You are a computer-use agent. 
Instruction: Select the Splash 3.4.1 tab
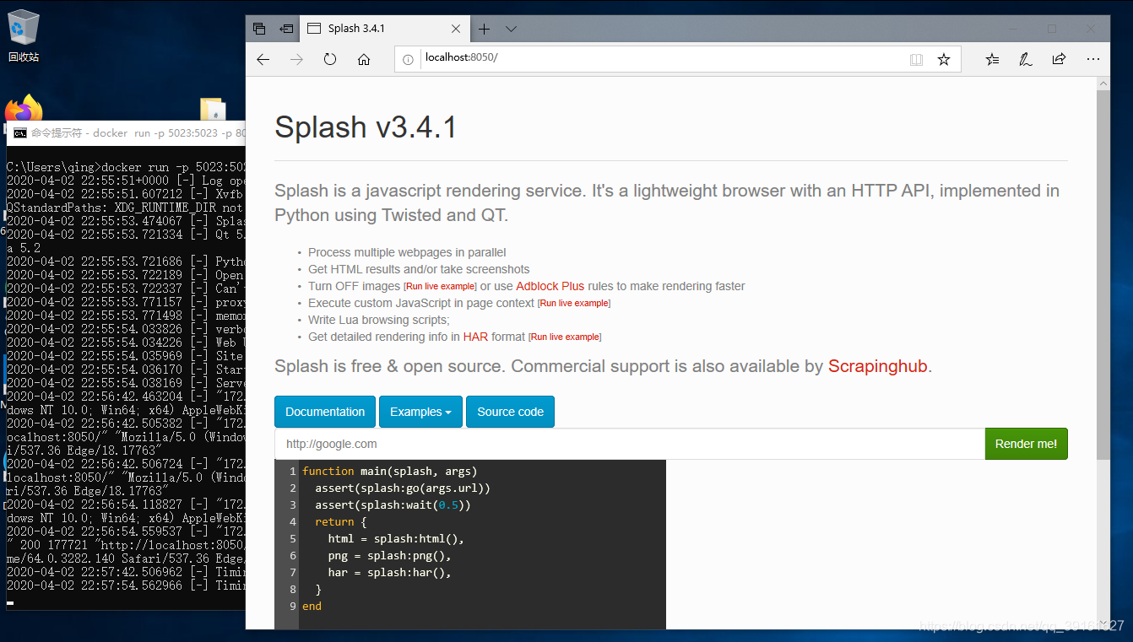pyautogui.click(x=384, y=29)
